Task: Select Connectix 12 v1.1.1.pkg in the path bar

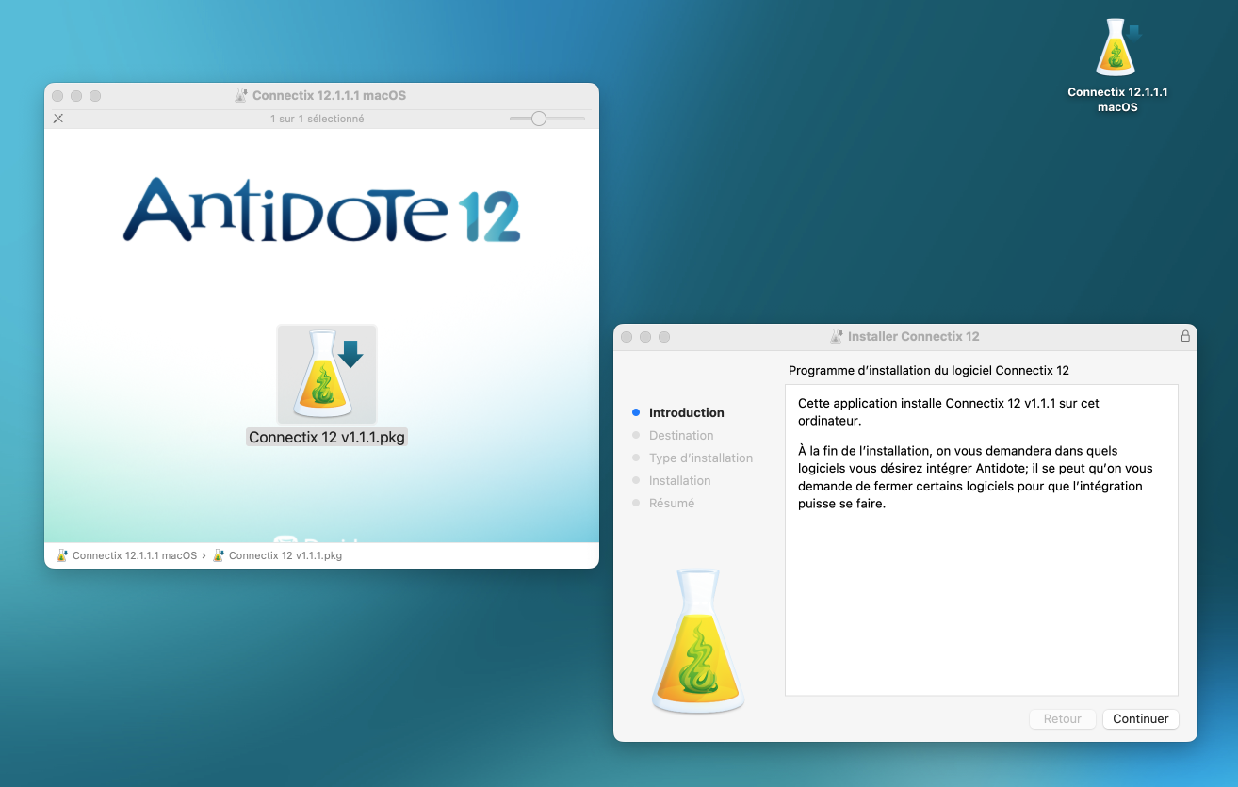Action: point(285,555)
